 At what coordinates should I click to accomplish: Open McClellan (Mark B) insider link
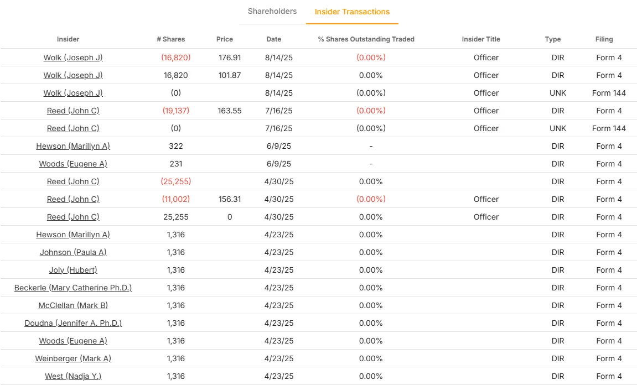73,305
